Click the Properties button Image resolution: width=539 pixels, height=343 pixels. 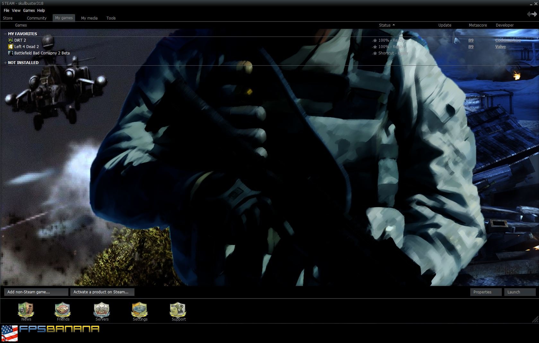[486, 292]
